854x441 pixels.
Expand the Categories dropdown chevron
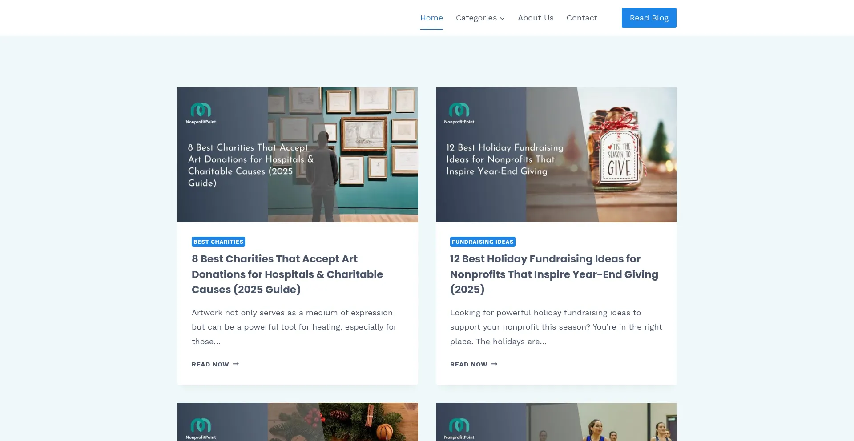[x=502, y=18]
